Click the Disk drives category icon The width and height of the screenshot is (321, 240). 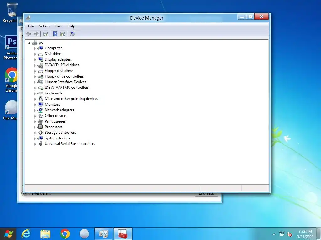(41, 54)
